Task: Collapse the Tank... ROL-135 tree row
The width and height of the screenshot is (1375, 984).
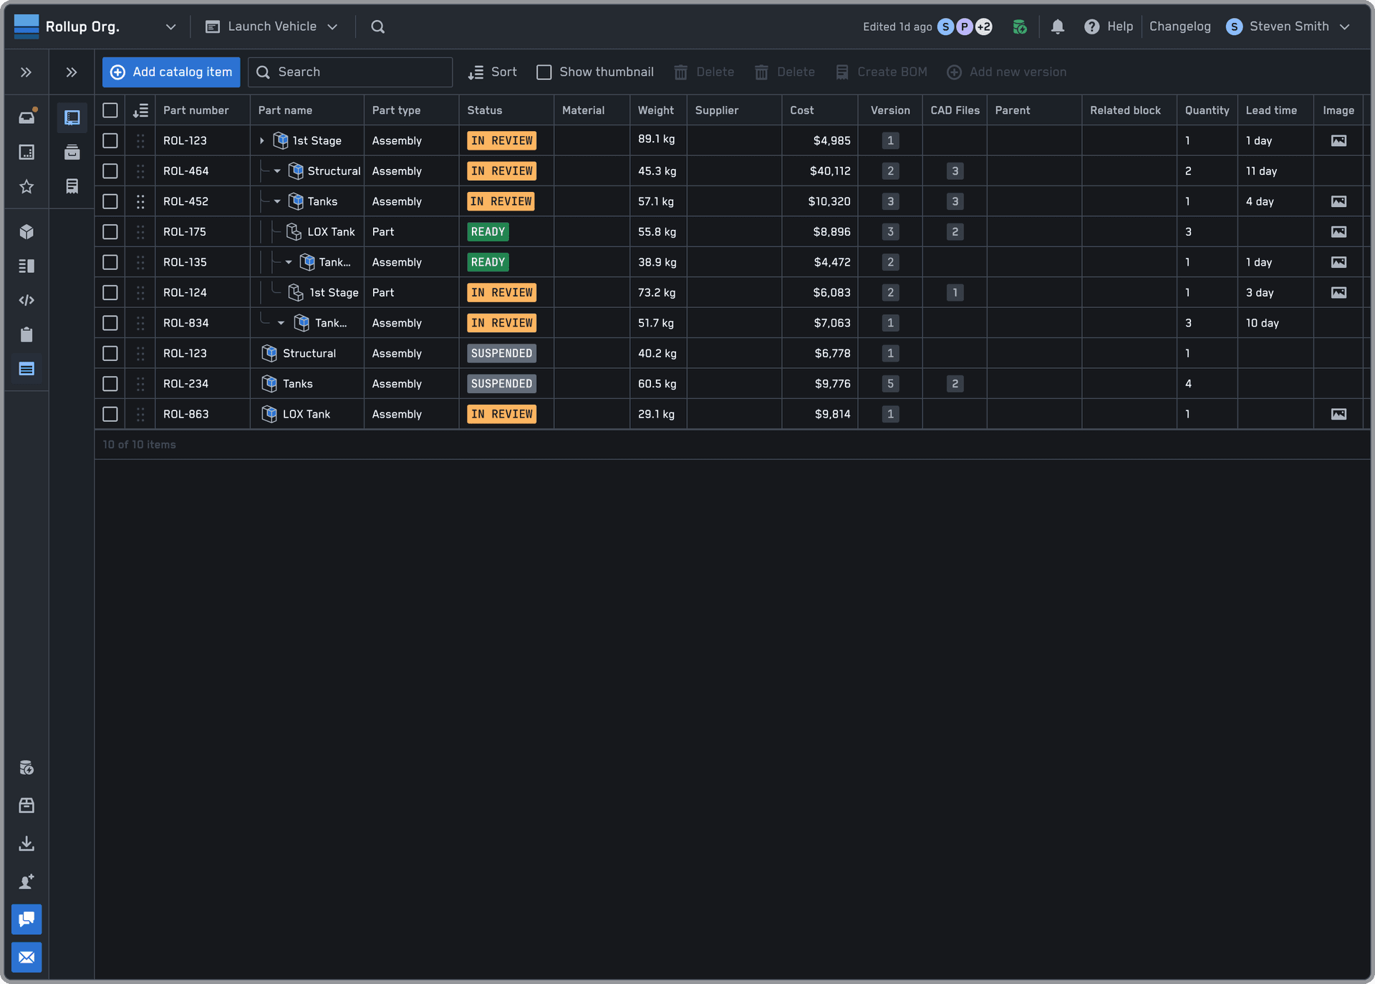Action: [289, 262]
